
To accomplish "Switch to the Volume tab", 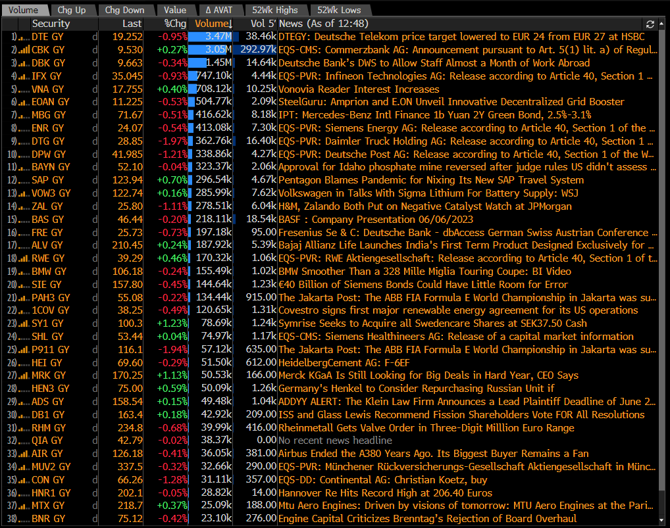I will [x=24, y=10].
